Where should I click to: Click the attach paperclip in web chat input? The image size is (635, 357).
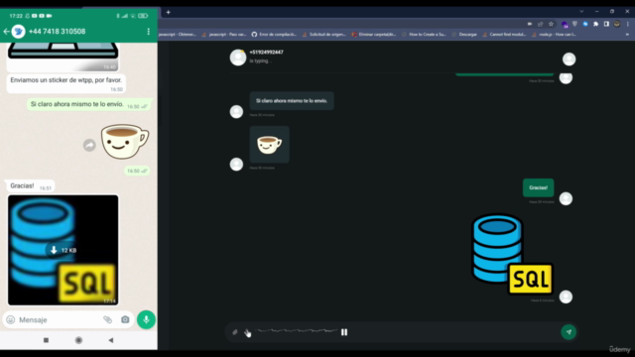click(235, 332)
